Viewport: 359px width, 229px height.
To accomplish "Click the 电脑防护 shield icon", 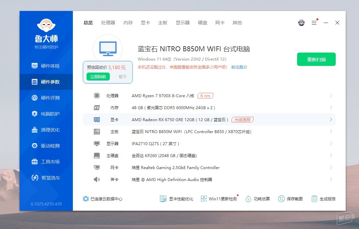I will [35, 114].
